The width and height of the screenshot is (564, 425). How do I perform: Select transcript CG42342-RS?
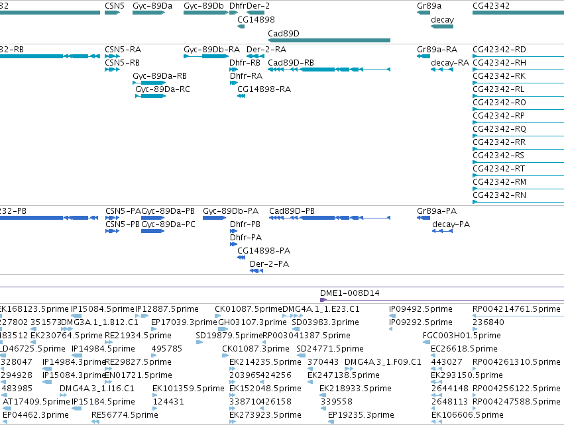(498, 155)
